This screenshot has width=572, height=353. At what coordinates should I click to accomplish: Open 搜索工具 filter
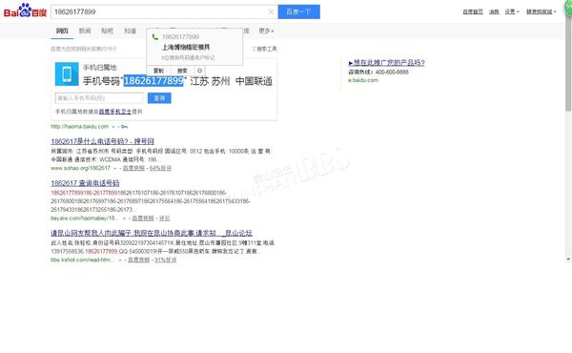point(264,49)
